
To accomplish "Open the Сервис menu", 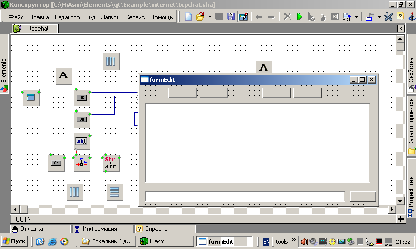I will [x=135, y=17].
